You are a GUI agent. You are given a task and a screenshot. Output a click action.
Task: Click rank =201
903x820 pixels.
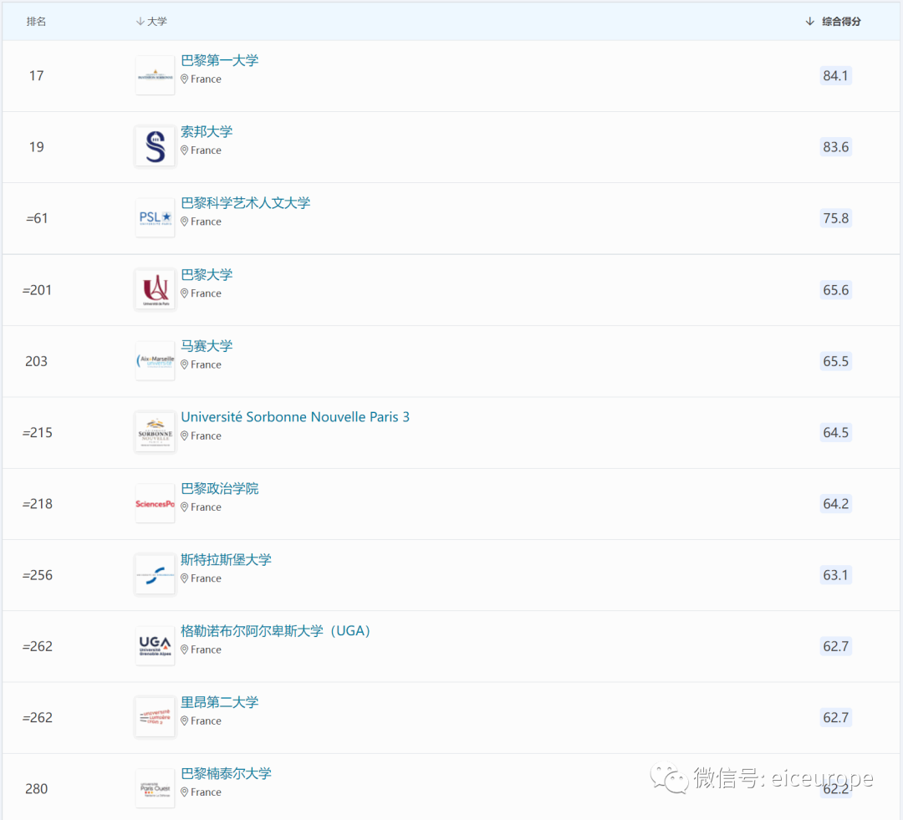pos(37,290)
